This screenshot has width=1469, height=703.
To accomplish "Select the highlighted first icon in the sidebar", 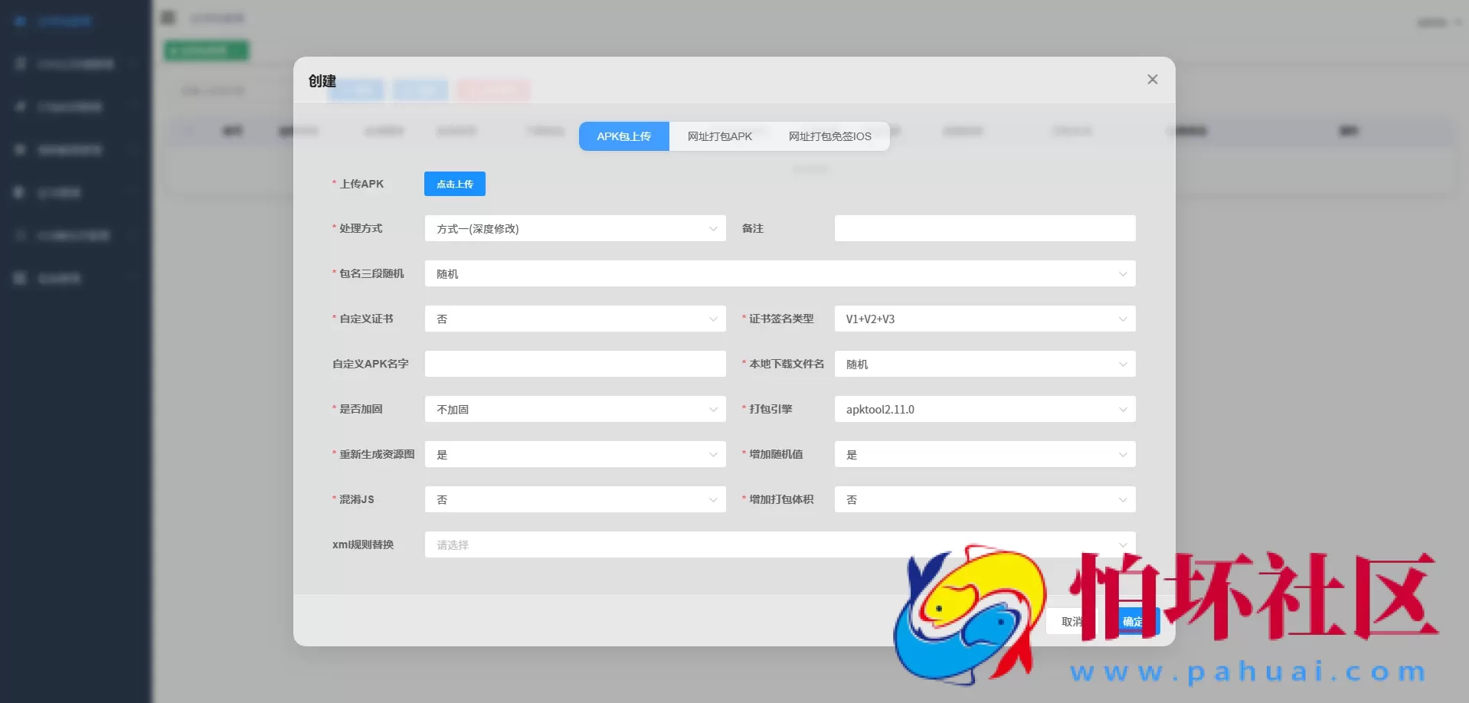I will pos(19,21).
